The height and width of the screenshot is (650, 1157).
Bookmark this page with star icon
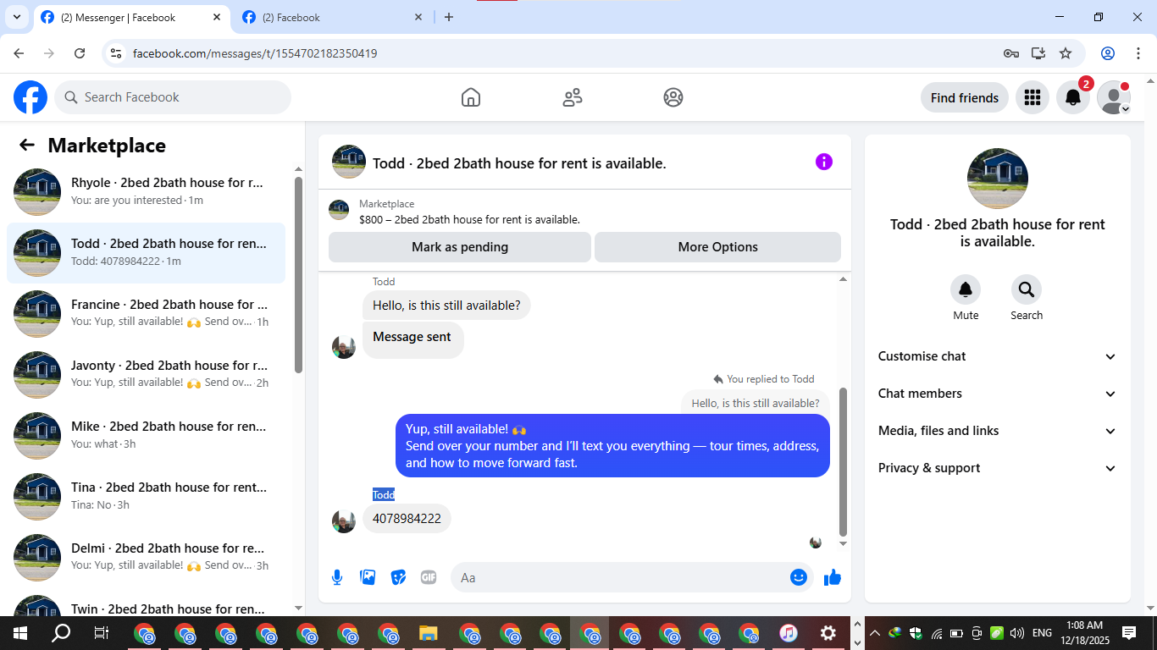click(x=1066, y=53)
